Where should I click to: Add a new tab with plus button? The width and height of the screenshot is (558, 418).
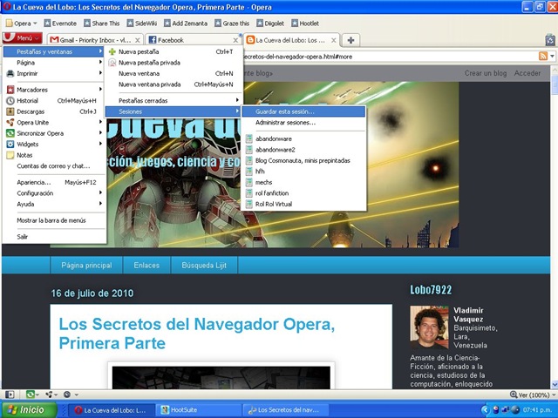(350, 40)
